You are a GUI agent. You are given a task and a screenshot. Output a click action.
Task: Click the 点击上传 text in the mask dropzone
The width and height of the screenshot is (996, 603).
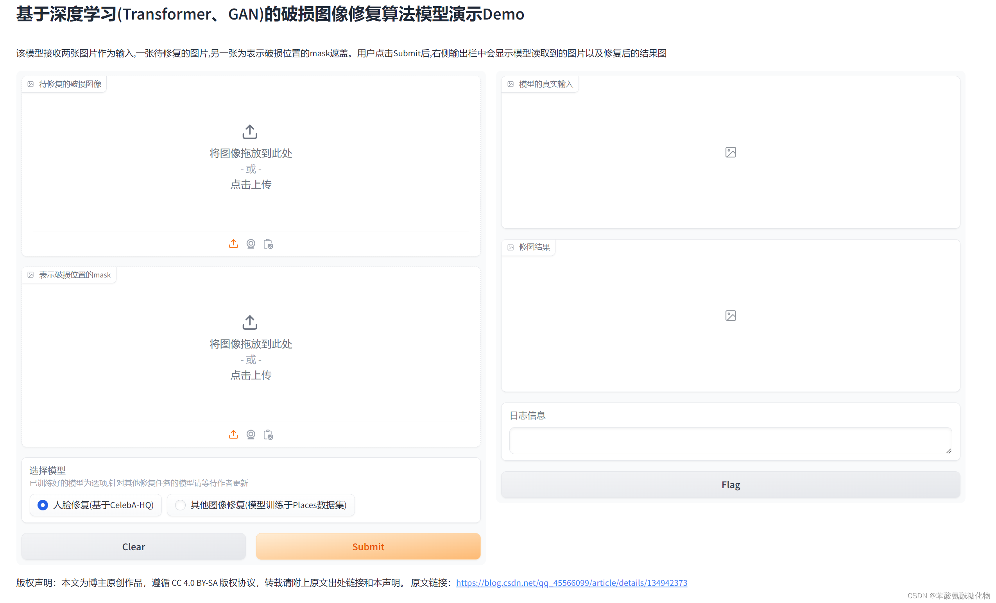click(x=251, y=375)
